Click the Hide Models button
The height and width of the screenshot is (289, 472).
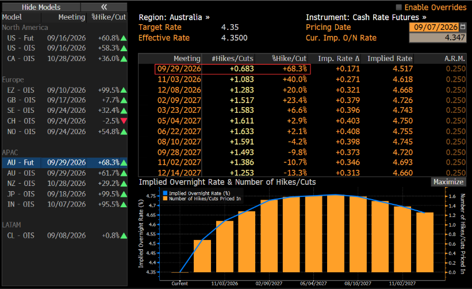41,7
